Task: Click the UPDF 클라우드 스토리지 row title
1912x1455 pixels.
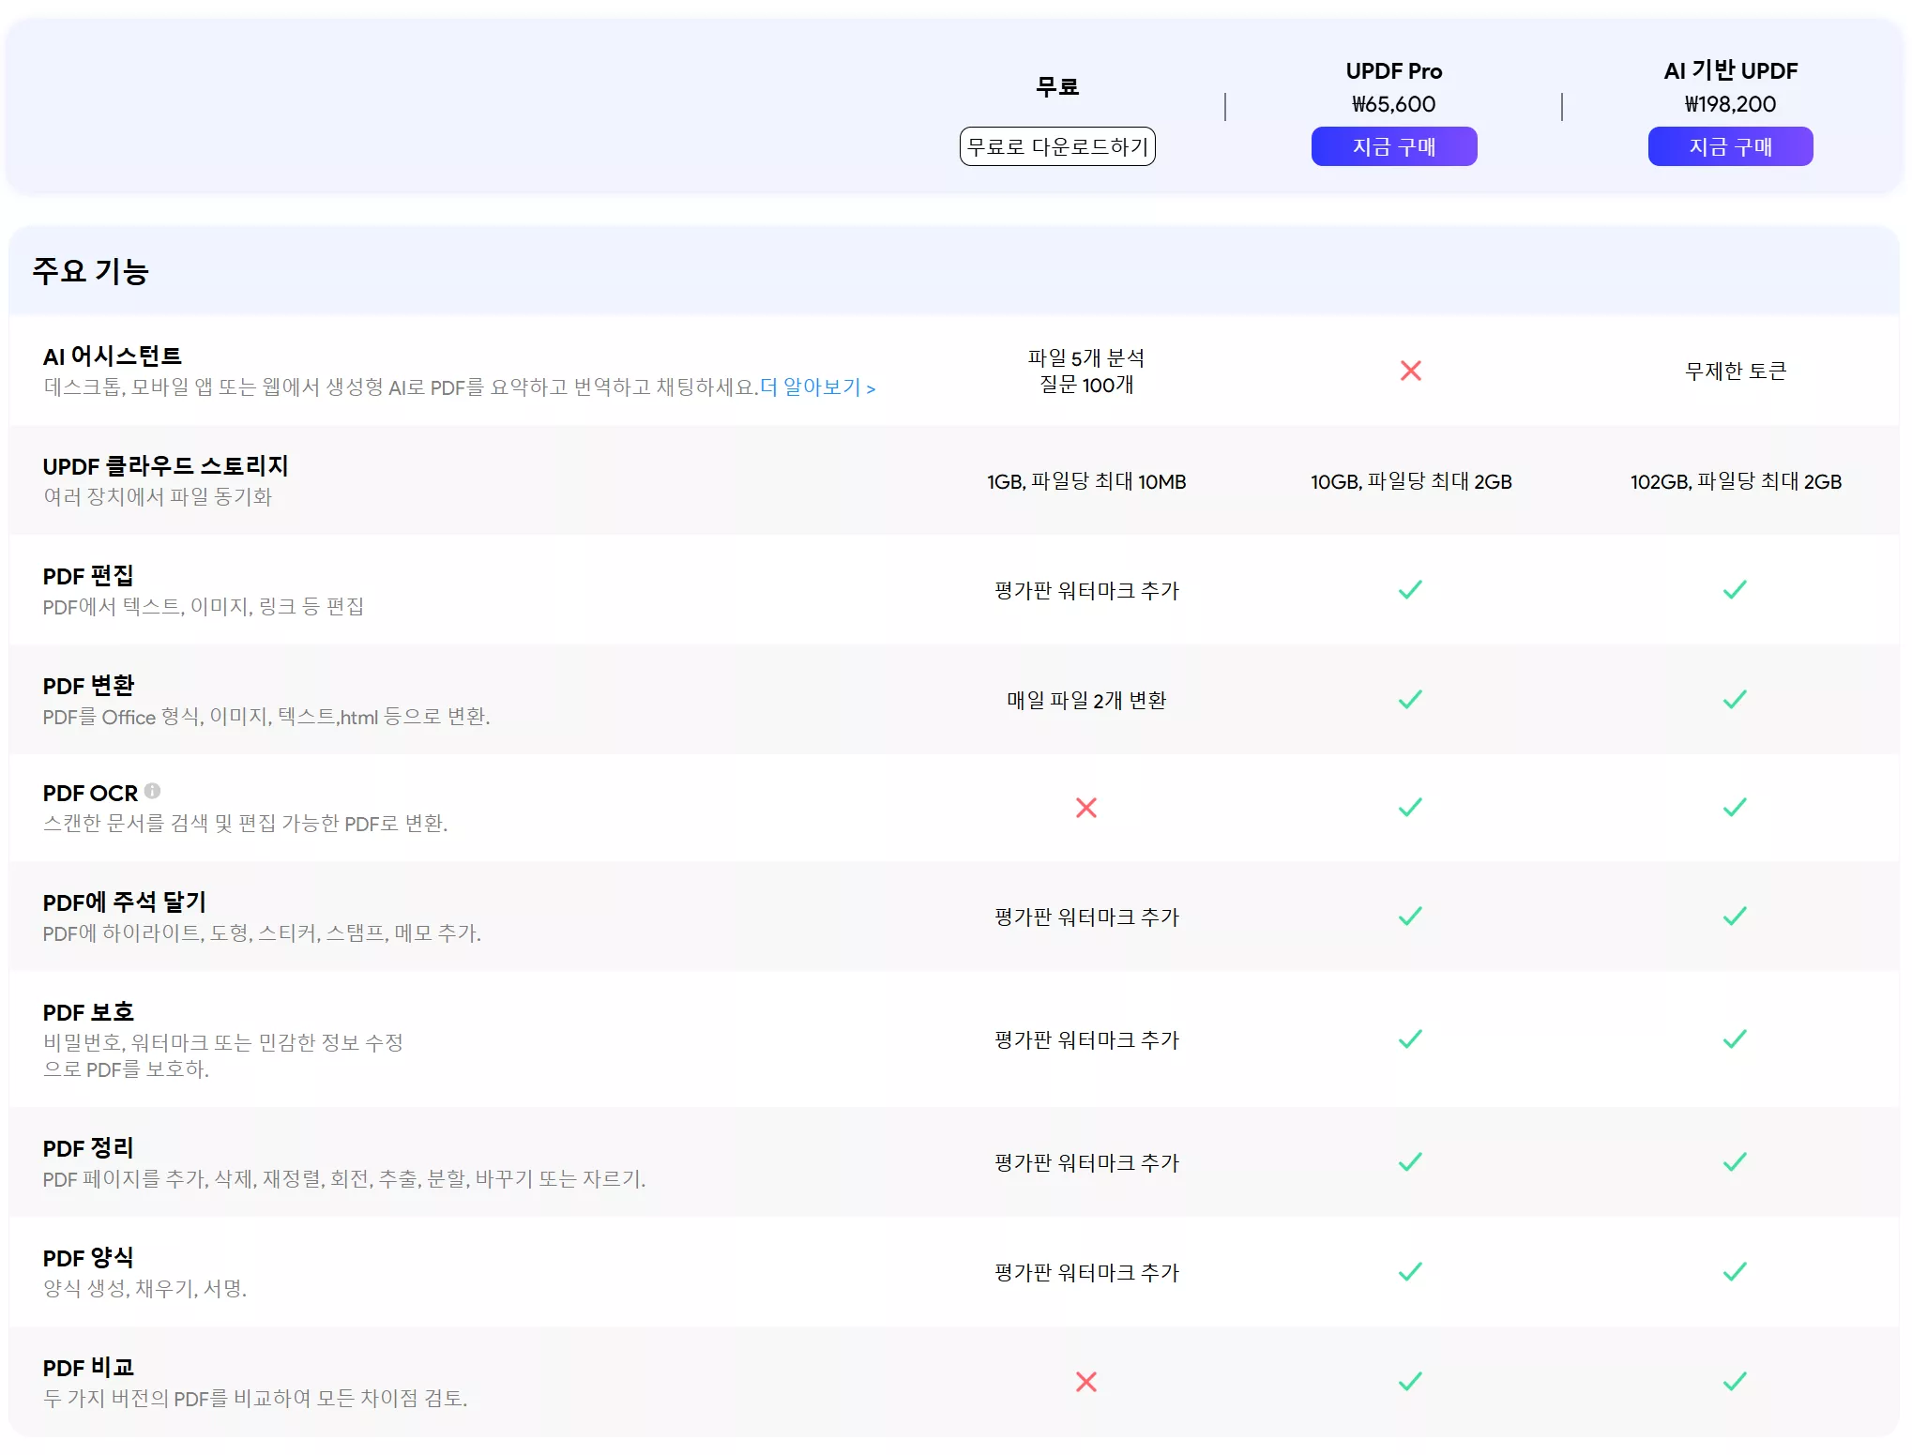Action: tap(165, 466)
